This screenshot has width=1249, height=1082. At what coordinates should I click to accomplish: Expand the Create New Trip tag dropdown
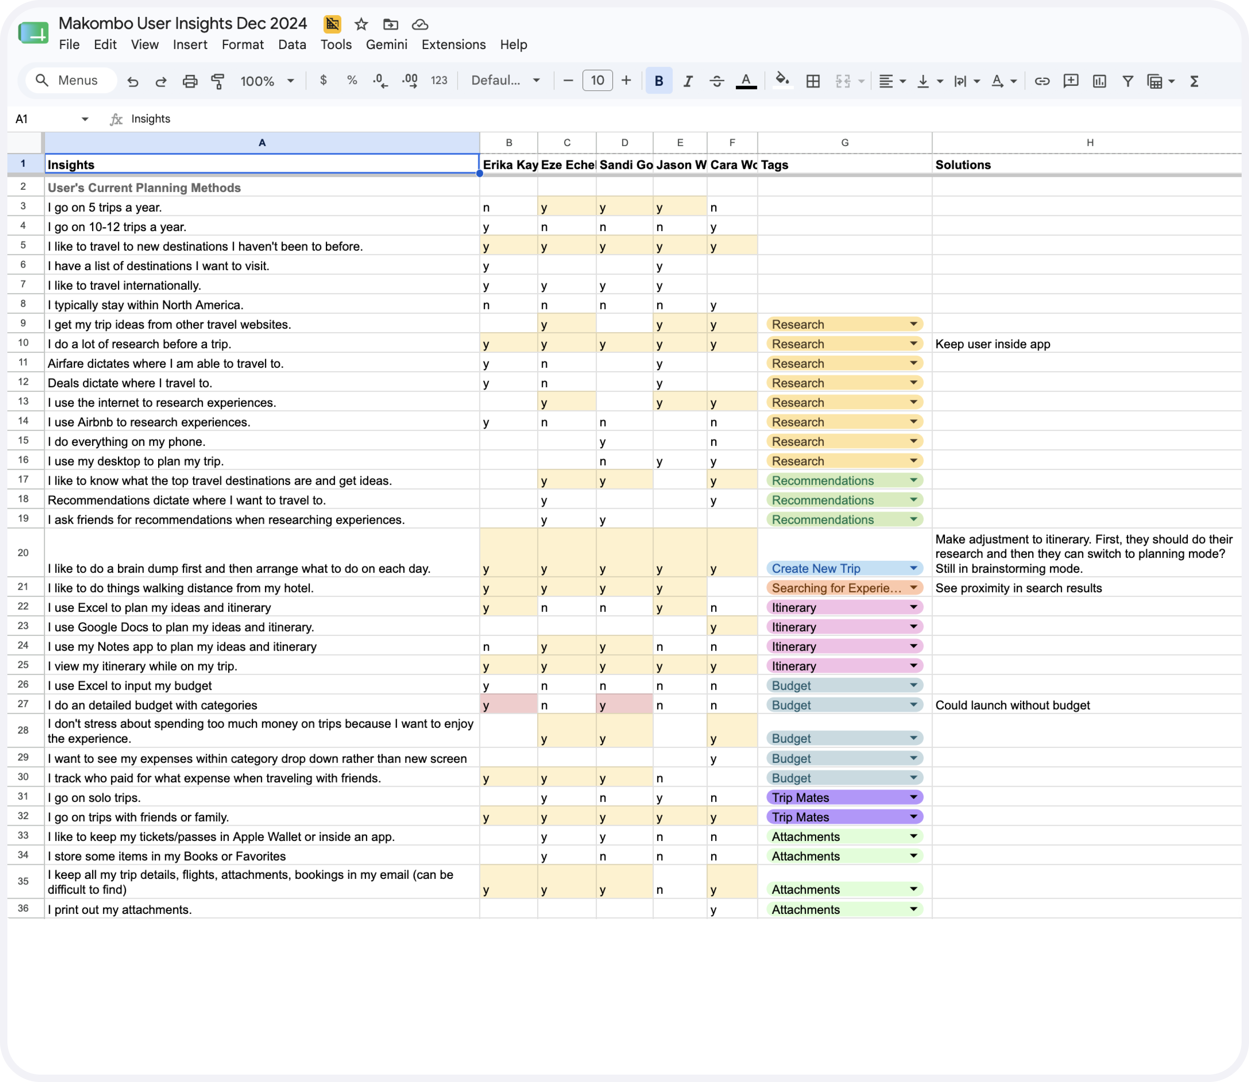[x=914, y=568]
